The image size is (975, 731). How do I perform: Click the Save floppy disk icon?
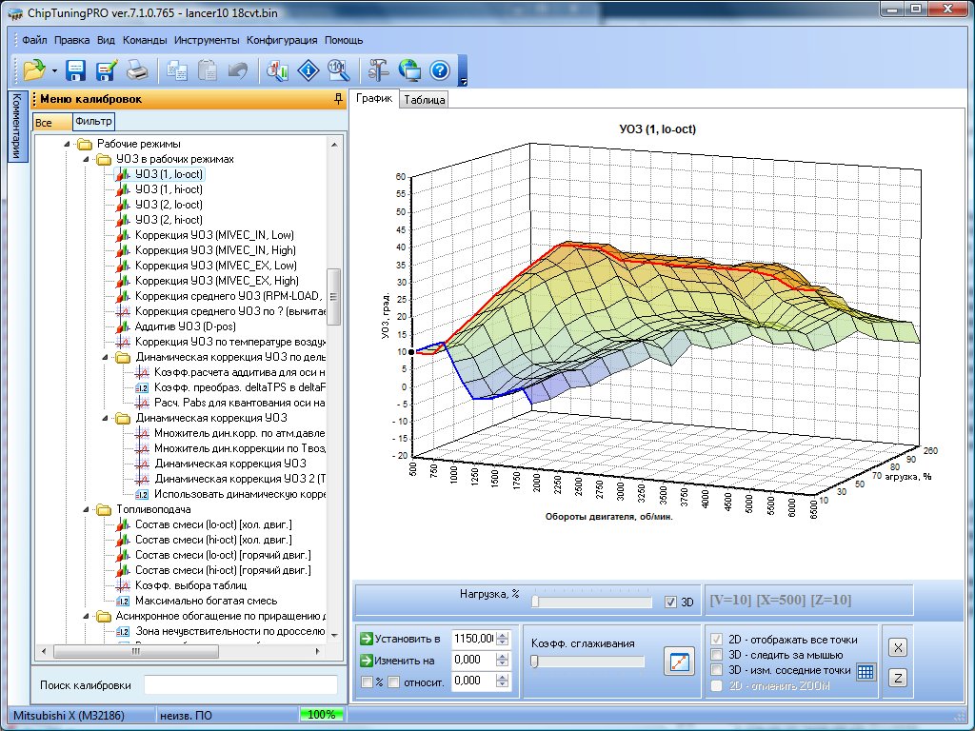tap(76, 69)
